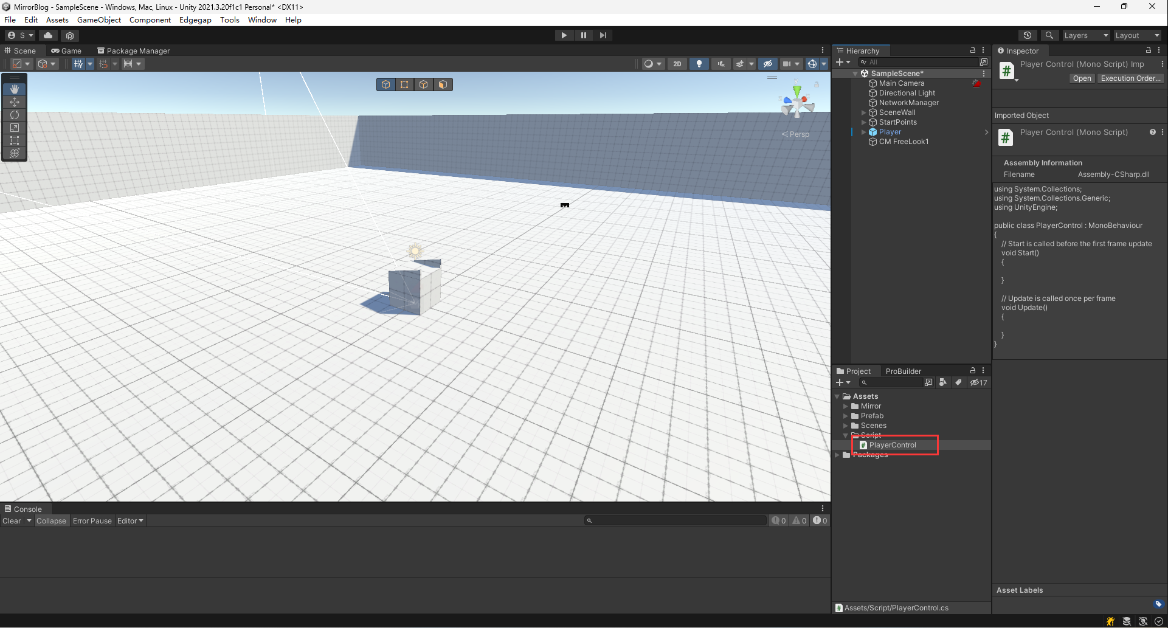1168x628 pixels.
Task: Select the Scale tool
Action: 15,128
